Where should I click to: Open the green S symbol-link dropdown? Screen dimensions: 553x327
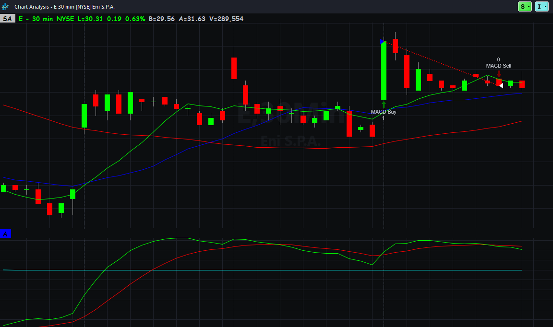[524, 6]
